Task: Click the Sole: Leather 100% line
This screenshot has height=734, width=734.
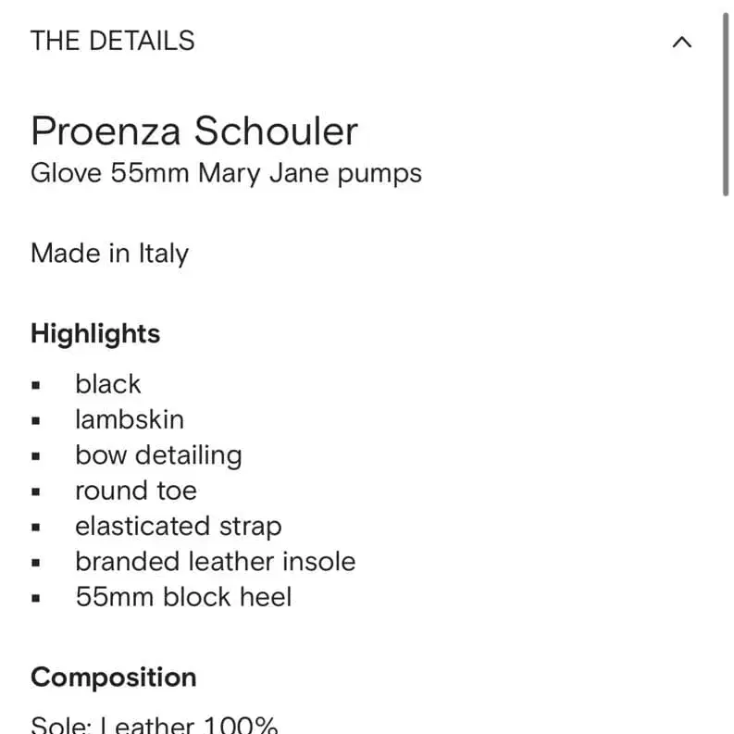Action: pyautogui.click(x=154, y=725)
